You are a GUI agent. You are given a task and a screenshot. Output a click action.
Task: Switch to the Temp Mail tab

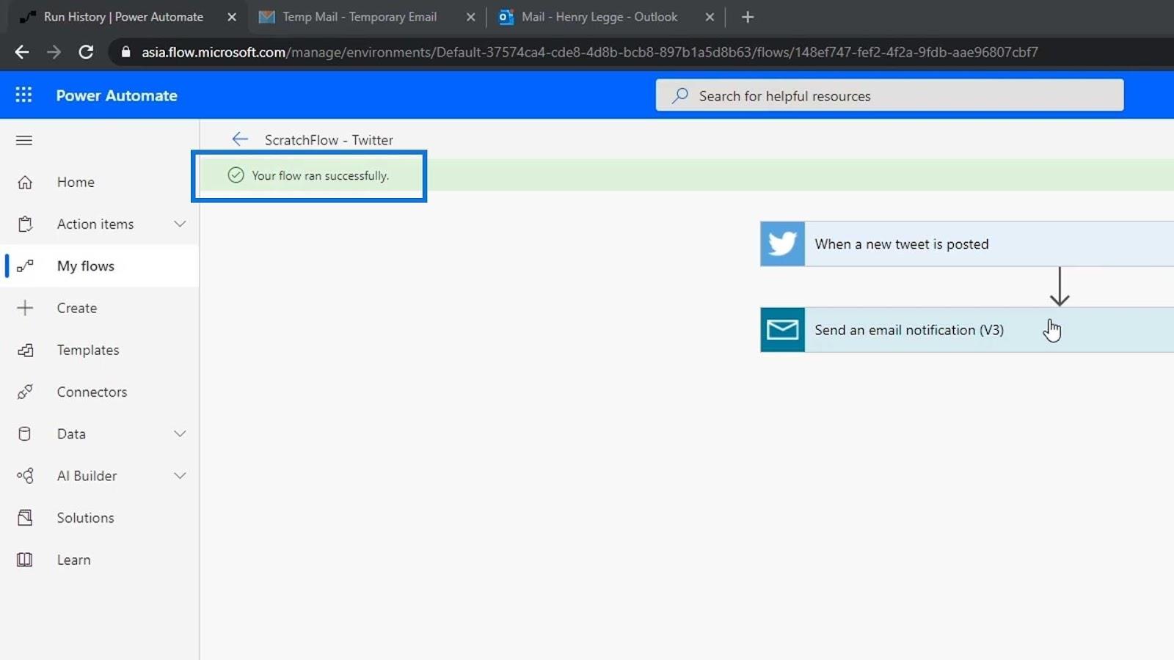tap(359, 17)
